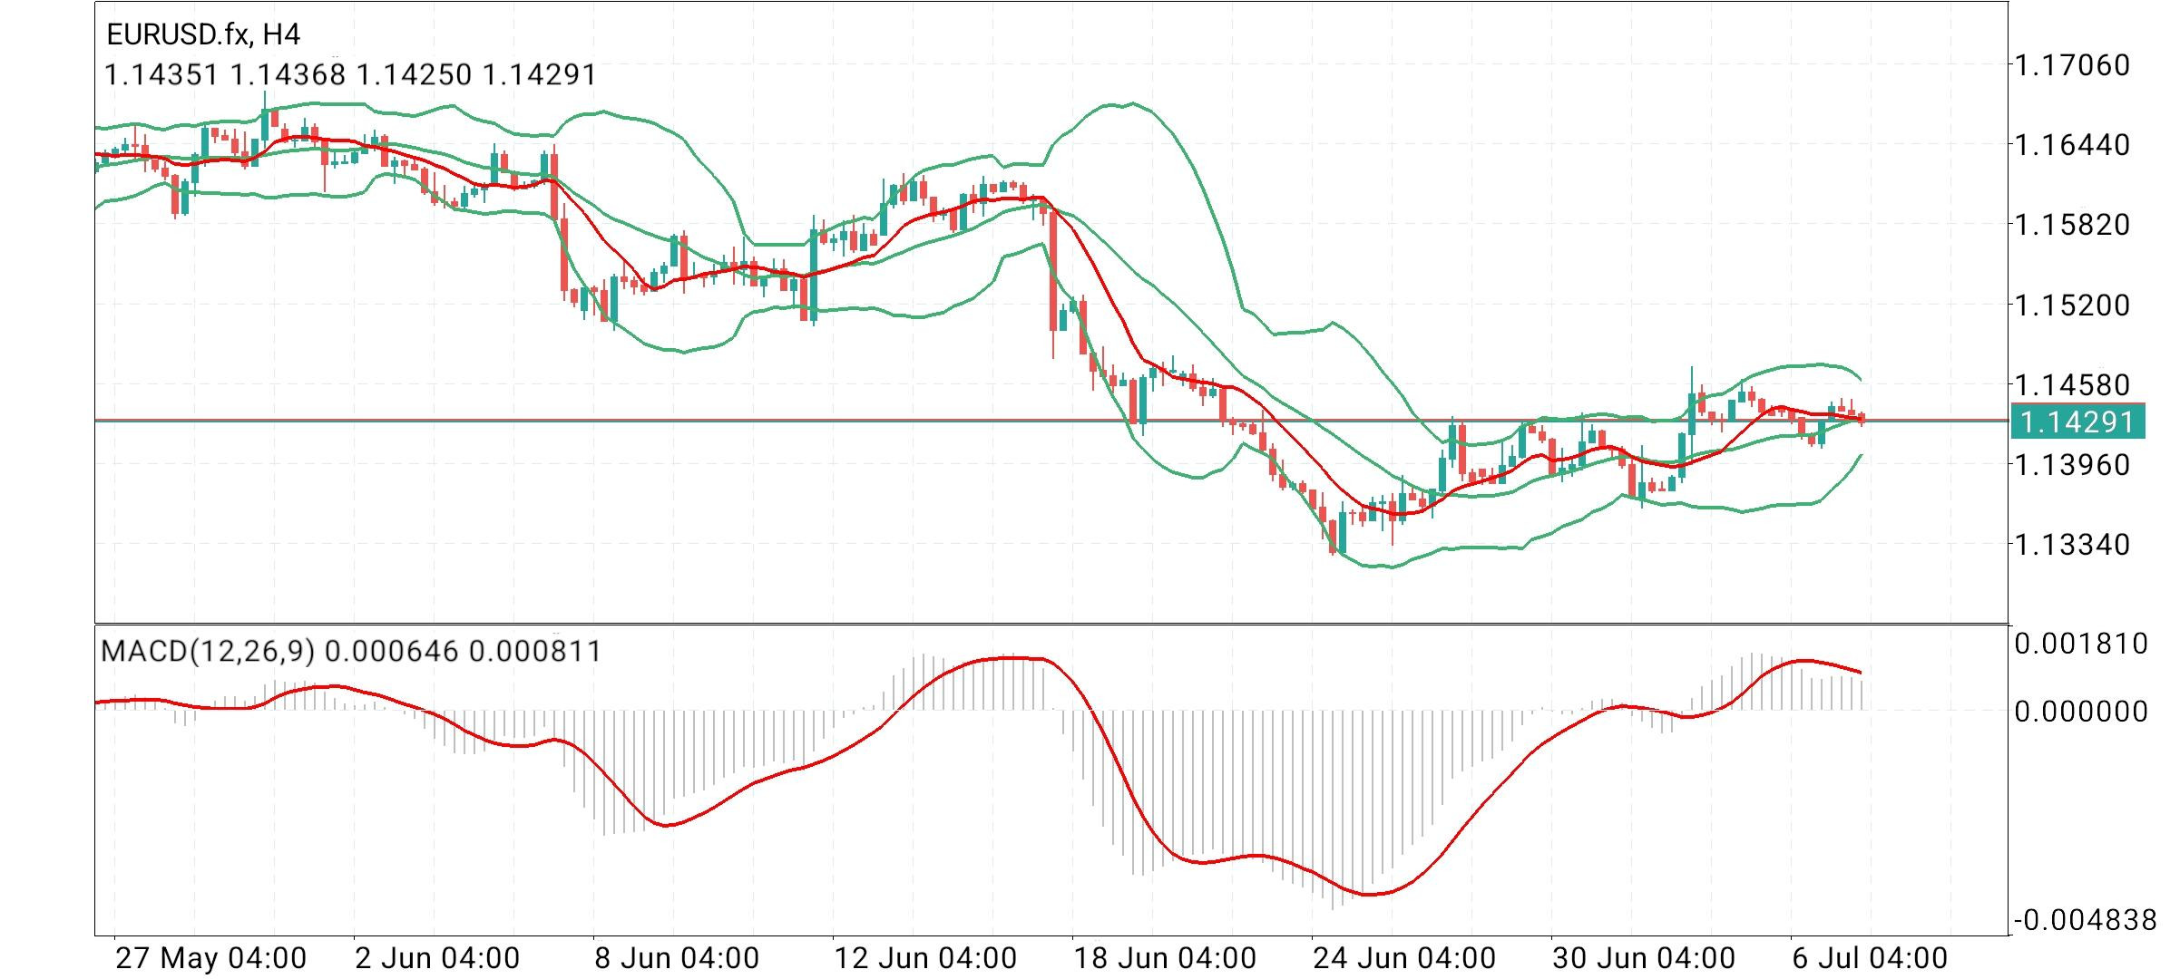Select the EURUSD.fx, H4 chart title
The width and height of the screenshot is (2170, 979).
pos(203,35)
